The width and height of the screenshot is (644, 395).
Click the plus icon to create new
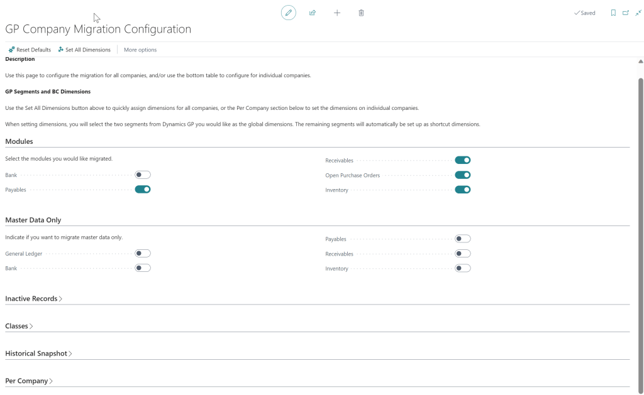click(x=337, y=13)
